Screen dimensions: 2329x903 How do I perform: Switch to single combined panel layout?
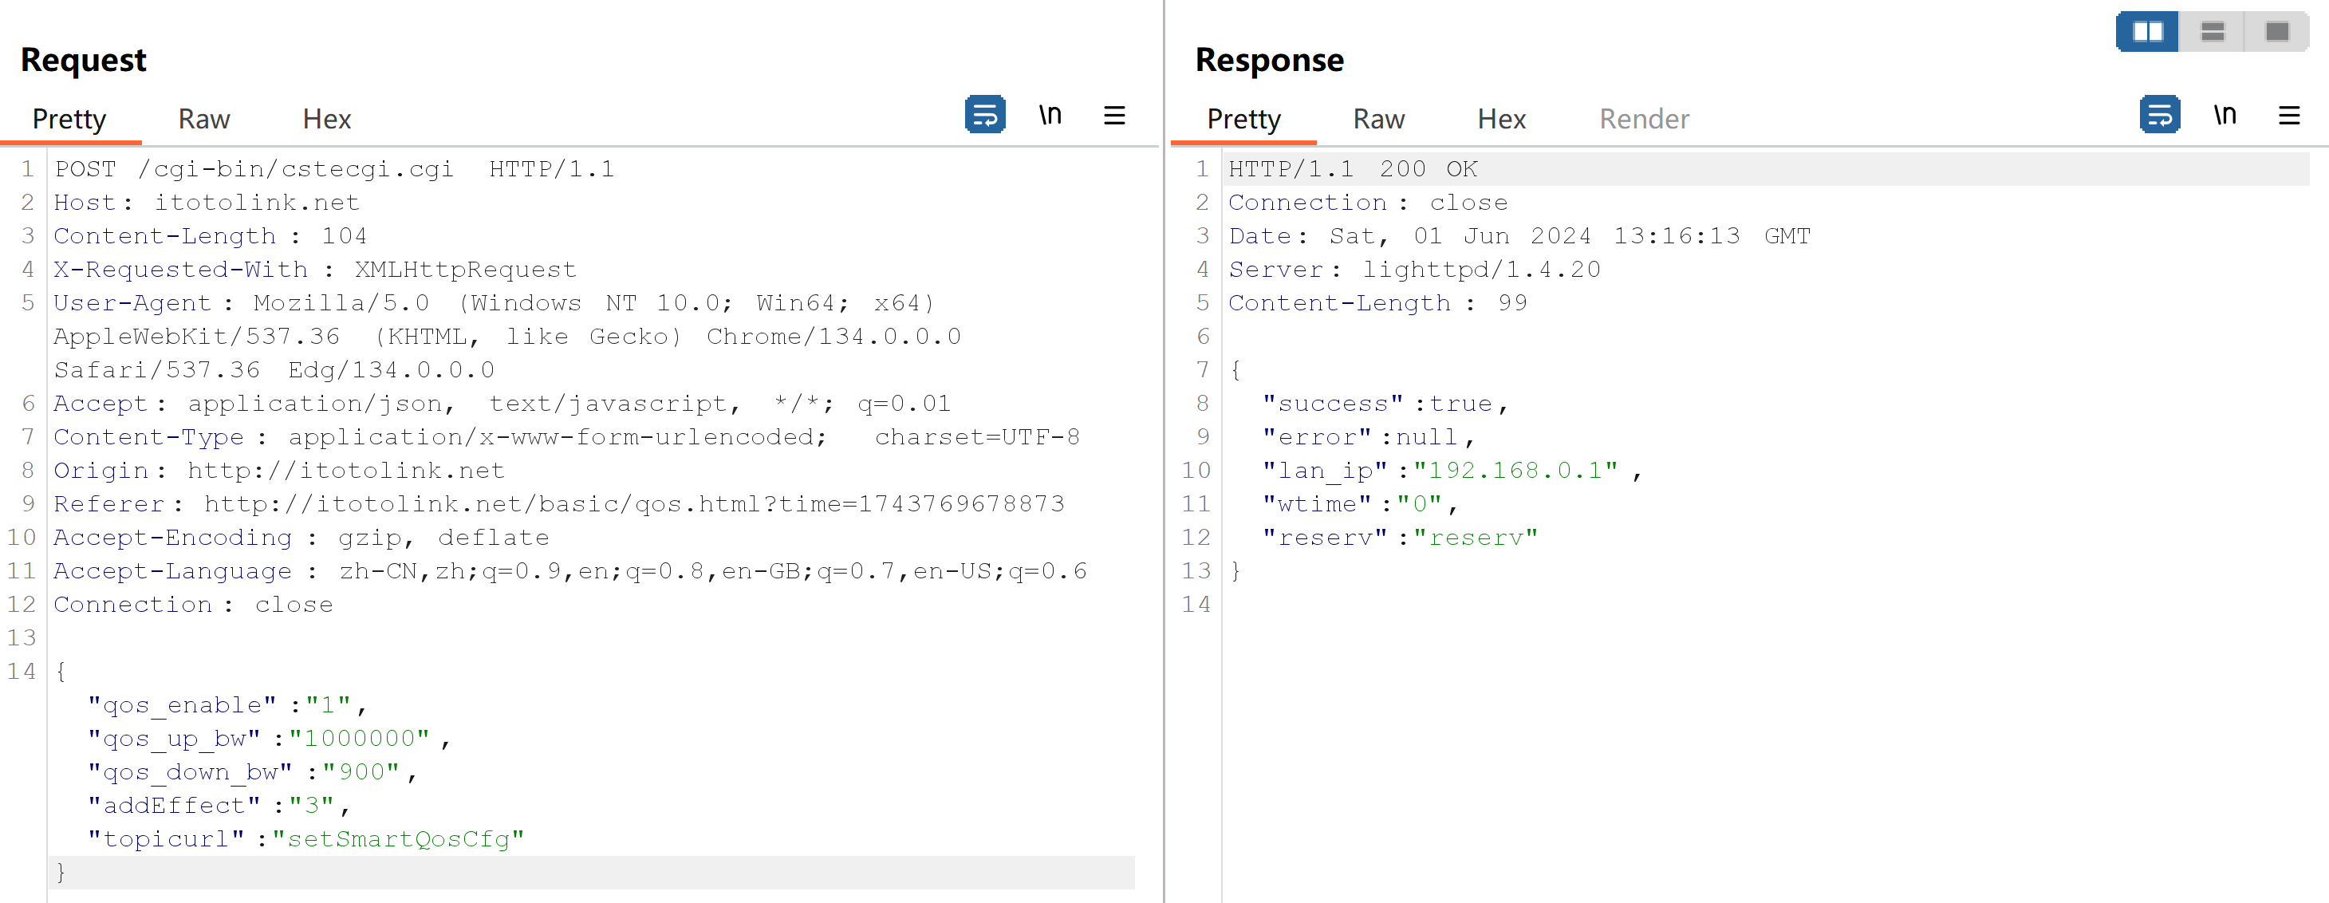point(2276,32)
